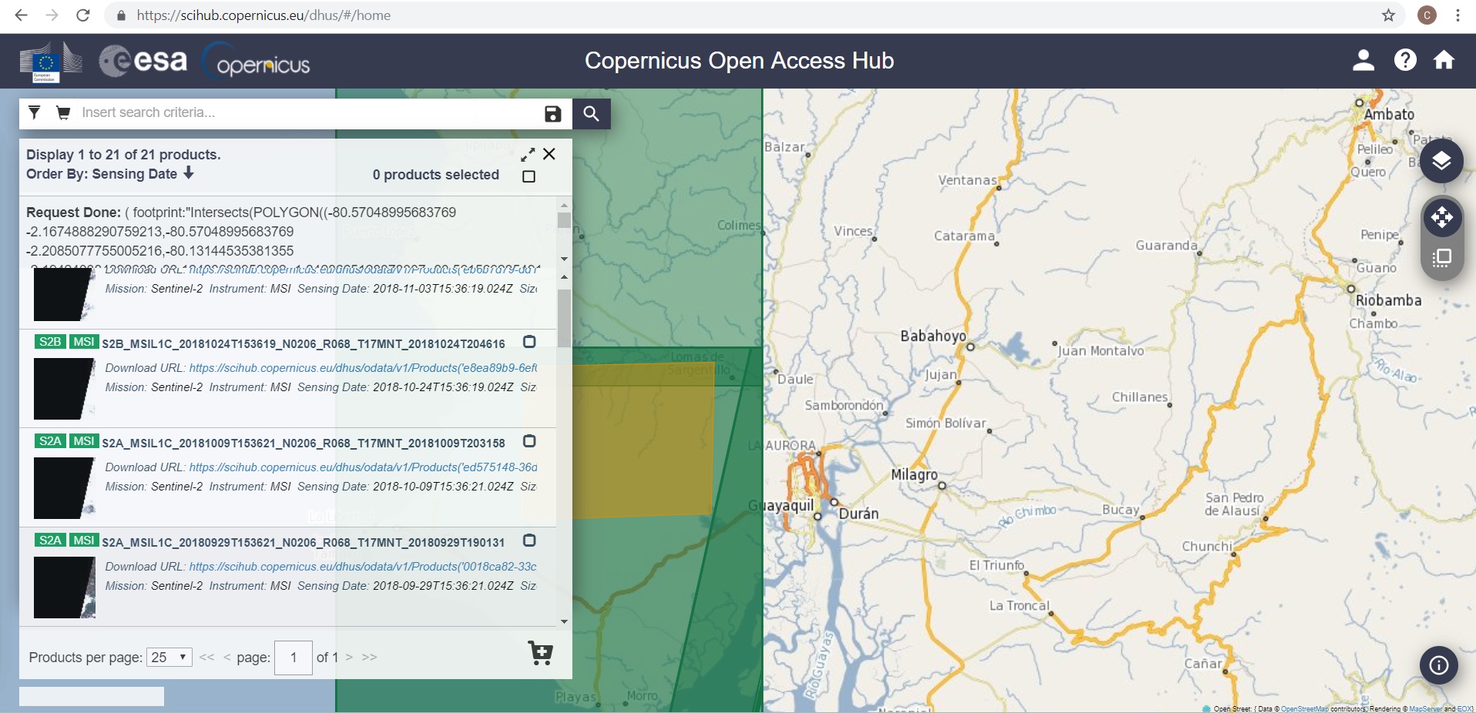The width and height of the screenshot is (1476, 713).
Task: Open the advanced search filter icon
Action: click(x=35, y=113)
